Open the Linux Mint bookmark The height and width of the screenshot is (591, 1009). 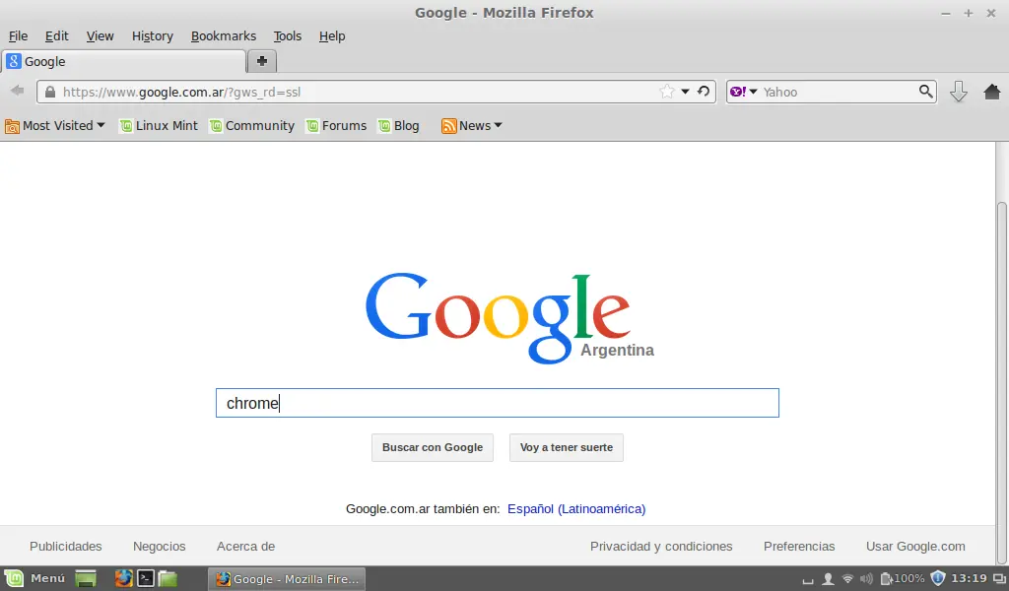click(159, 125)
